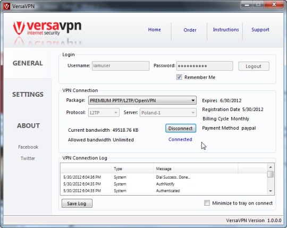The image size is (287, 228).
Task: Click the Connected status text
Action: (x=180, y=139)
